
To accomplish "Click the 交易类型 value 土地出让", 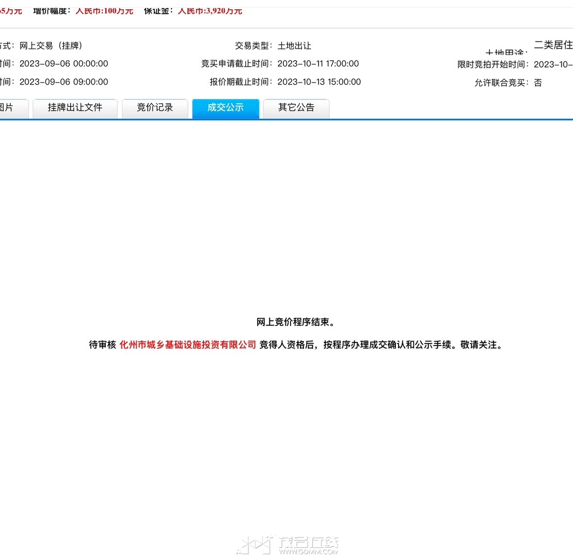I will [294, 46].
